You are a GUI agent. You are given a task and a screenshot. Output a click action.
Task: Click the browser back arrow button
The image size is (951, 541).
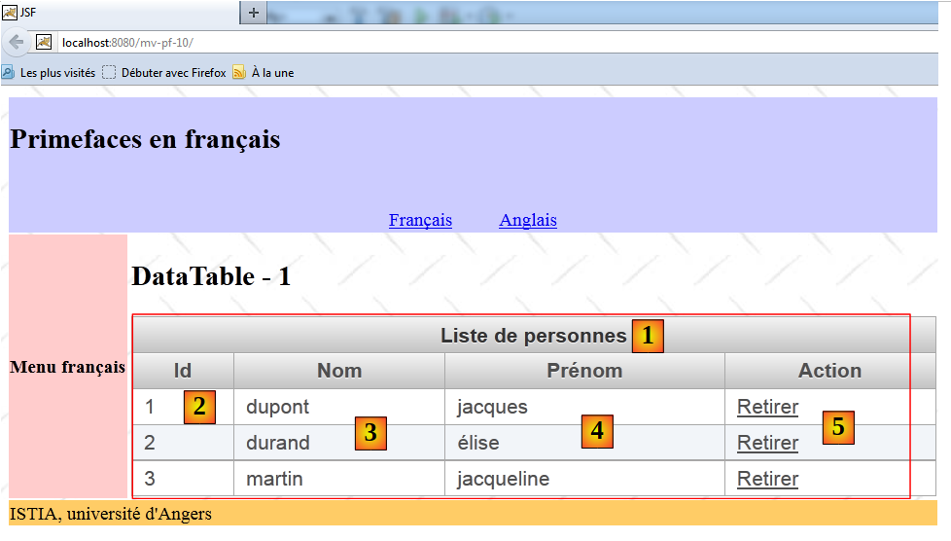point(16,42)
